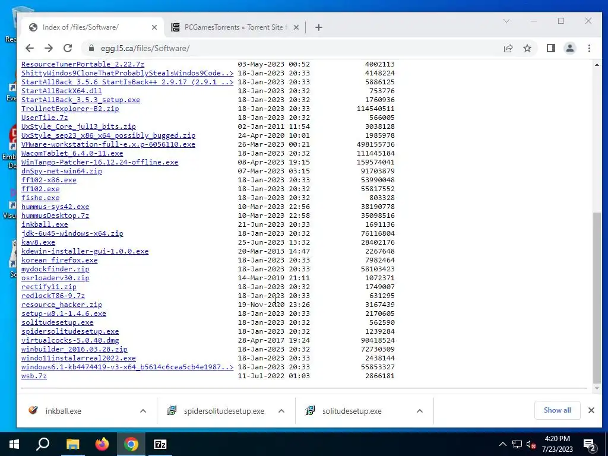This screenshot has width=608, height=456.
Task: Launch Firefox from the taskbar
Action: click(x=102, y=444)
